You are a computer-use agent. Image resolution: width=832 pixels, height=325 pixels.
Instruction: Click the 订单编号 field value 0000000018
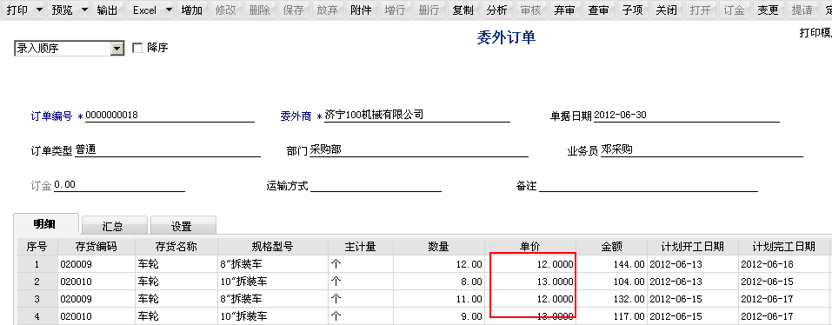coord(170,115)
